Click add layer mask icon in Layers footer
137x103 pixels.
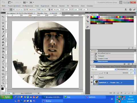click(118, 93)
